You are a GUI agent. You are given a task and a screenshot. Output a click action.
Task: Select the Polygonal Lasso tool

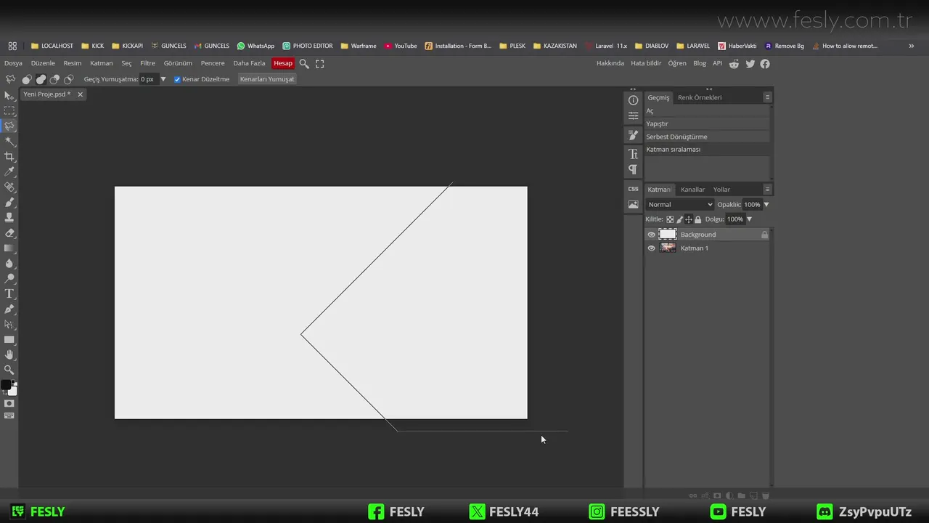coord(9,126)
